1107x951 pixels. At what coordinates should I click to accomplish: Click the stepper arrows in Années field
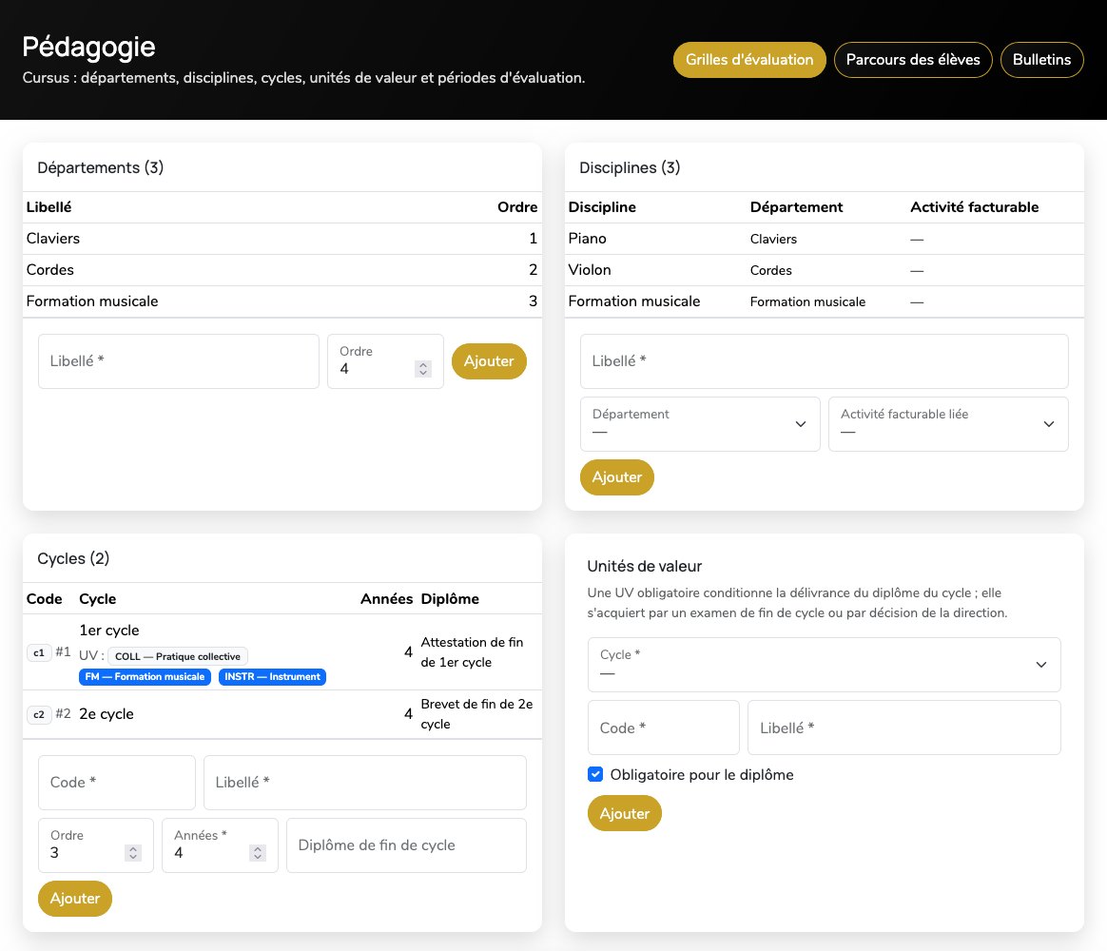(x=258, y=853)
